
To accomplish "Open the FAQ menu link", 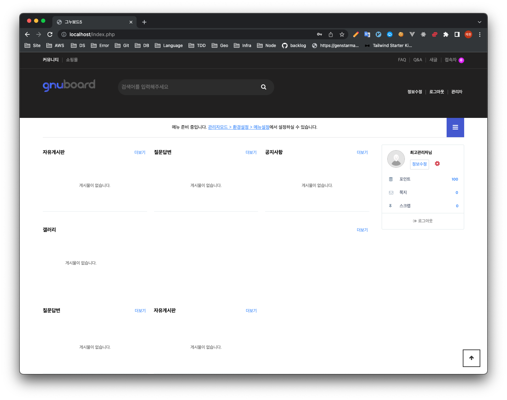I will click(402, 60).
